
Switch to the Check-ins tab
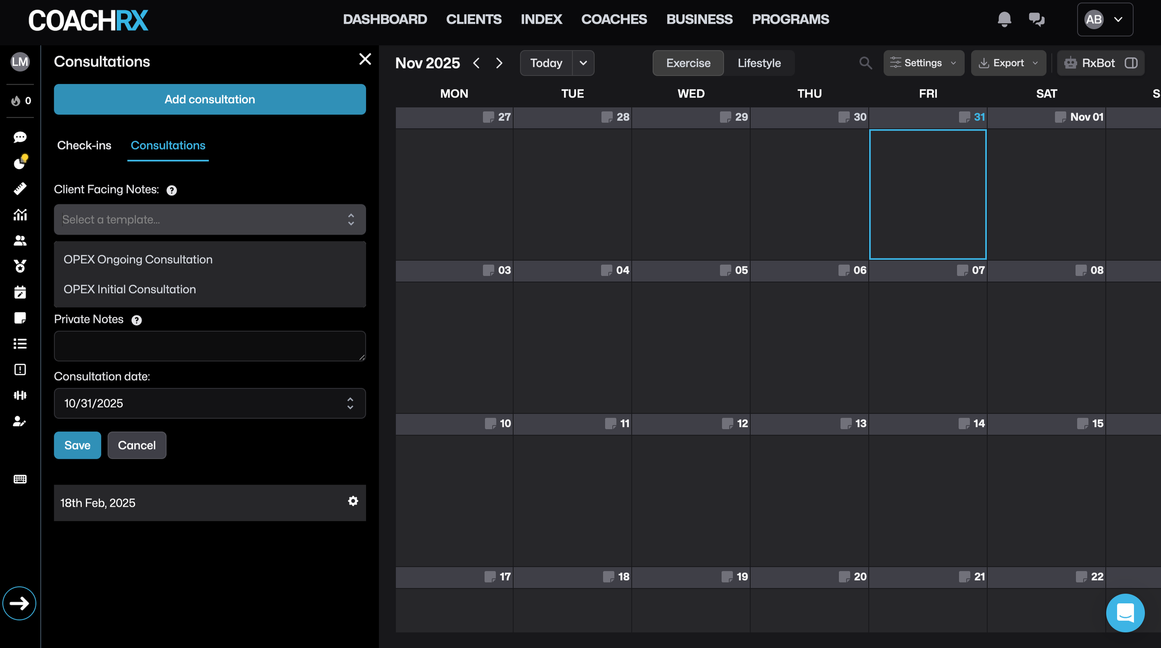point(84,145)
